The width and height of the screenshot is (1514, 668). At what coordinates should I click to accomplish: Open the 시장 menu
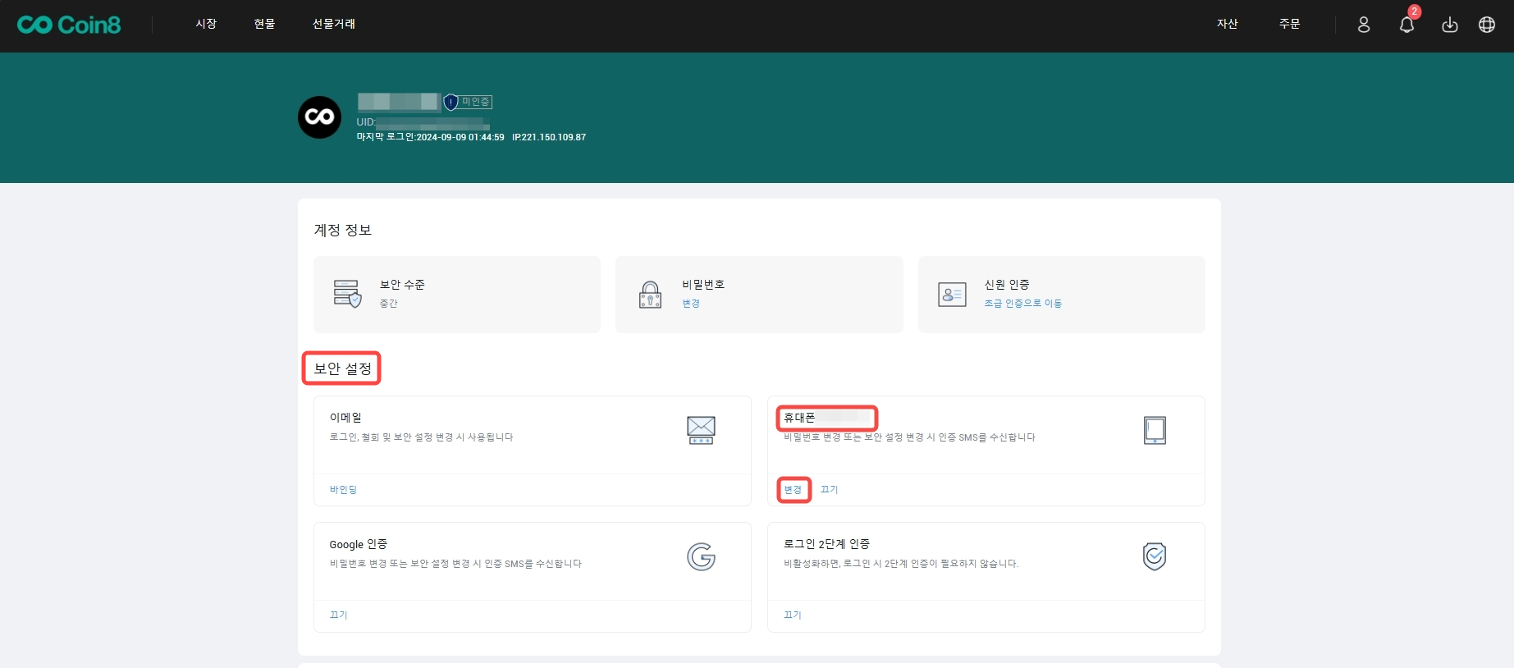(x=206, y=24)
